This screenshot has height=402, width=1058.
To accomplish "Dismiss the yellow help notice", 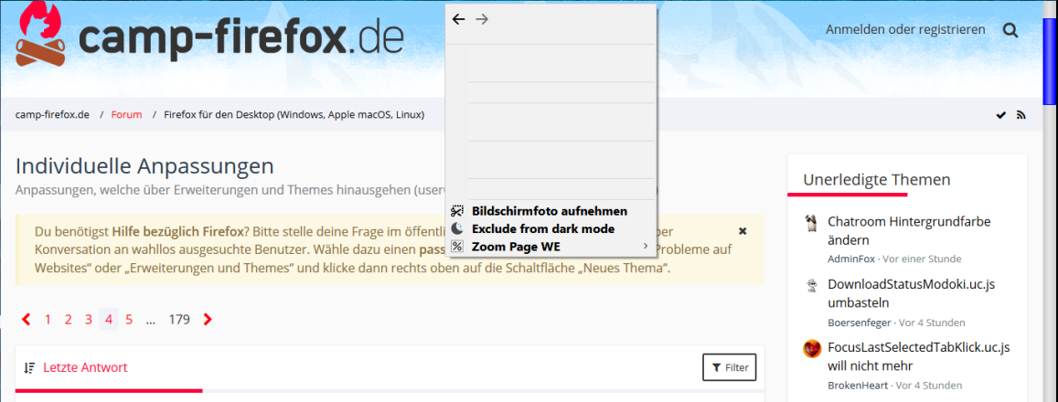I will click(x=743, y=230).
